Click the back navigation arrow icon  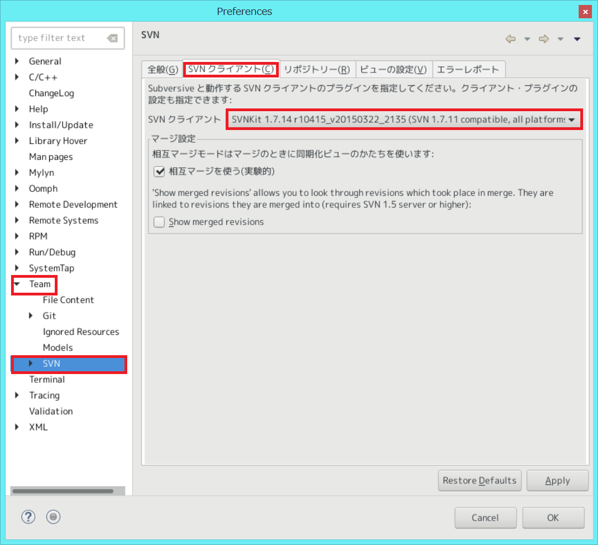click(x=511, y=39)
